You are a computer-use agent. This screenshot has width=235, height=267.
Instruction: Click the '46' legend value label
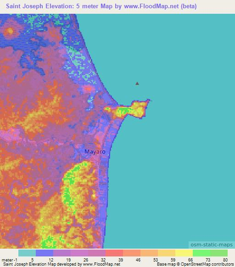[138, 260]
